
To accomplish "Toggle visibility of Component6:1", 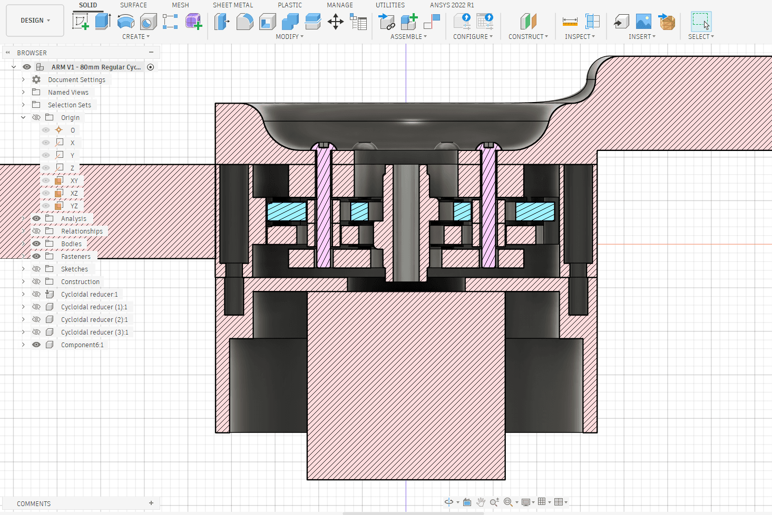I will pos(36,345).
